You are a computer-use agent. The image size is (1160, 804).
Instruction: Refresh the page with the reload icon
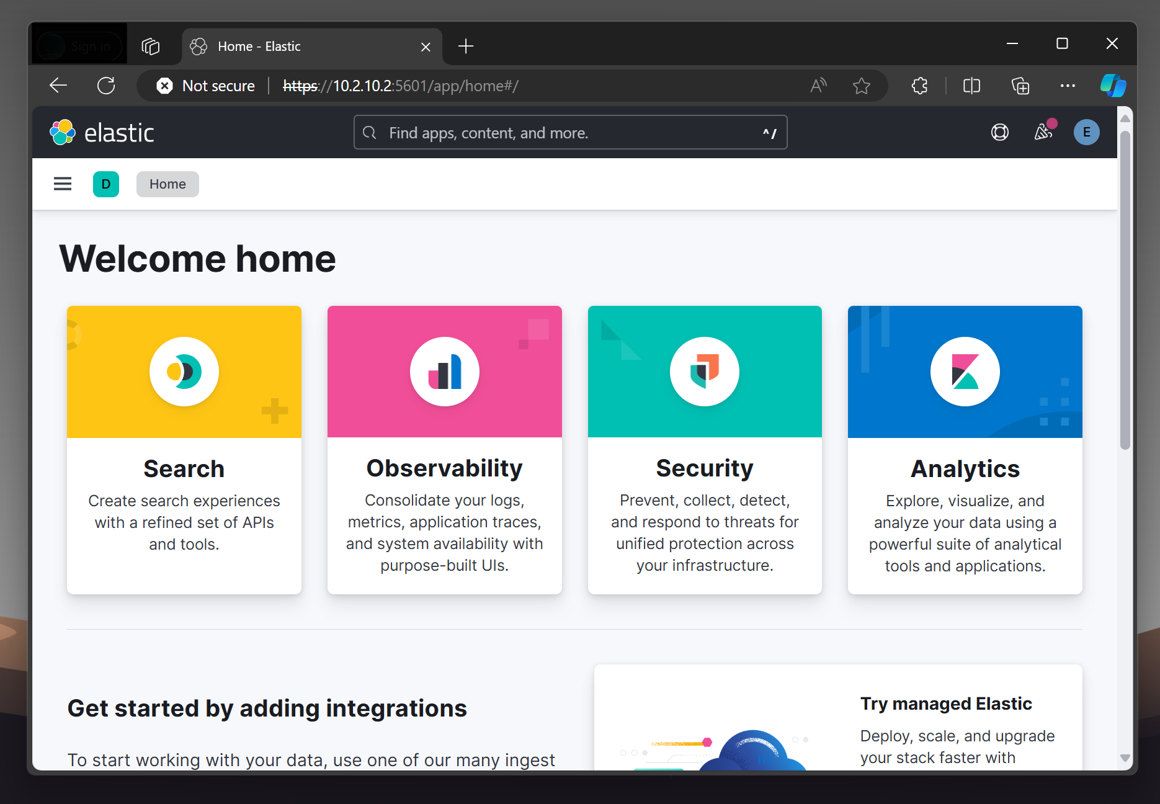pos(106,86)
